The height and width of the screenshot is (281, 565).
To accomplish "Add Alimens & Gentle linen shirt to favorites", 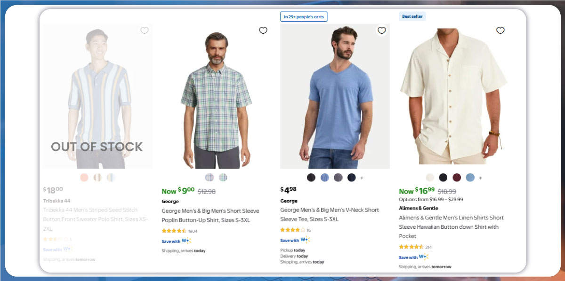I will click(x=500, y=31).
